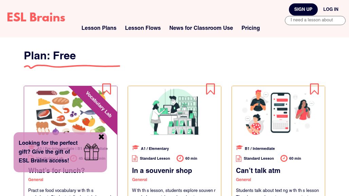Screen dimensions: 349x196
Task: Click the clock icon on Can't talk atm card
Action: click(x=284, y=158)
